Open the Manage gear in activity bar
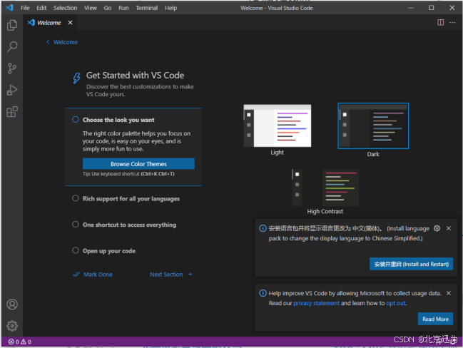 (12, 326)
